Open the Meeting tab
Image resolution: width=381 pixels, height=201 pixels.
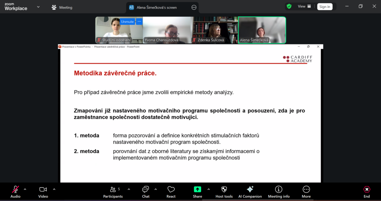point(62,7)
